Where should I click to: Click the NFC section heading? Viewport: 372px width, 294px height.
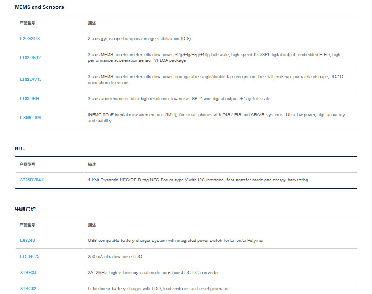point(20,148)
